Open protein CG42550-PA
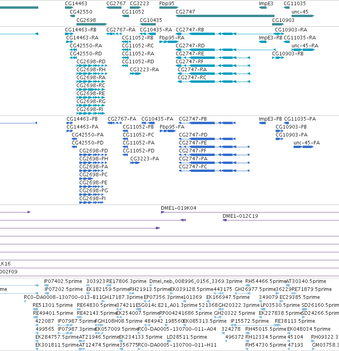This screenshot has width=339, height=351. click(x=88, y=135)
